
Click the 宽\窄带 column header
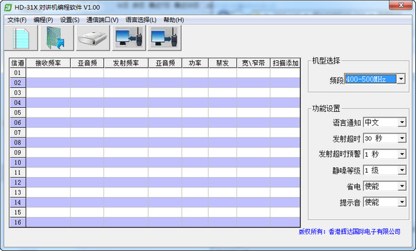click(x=253, y=63)
